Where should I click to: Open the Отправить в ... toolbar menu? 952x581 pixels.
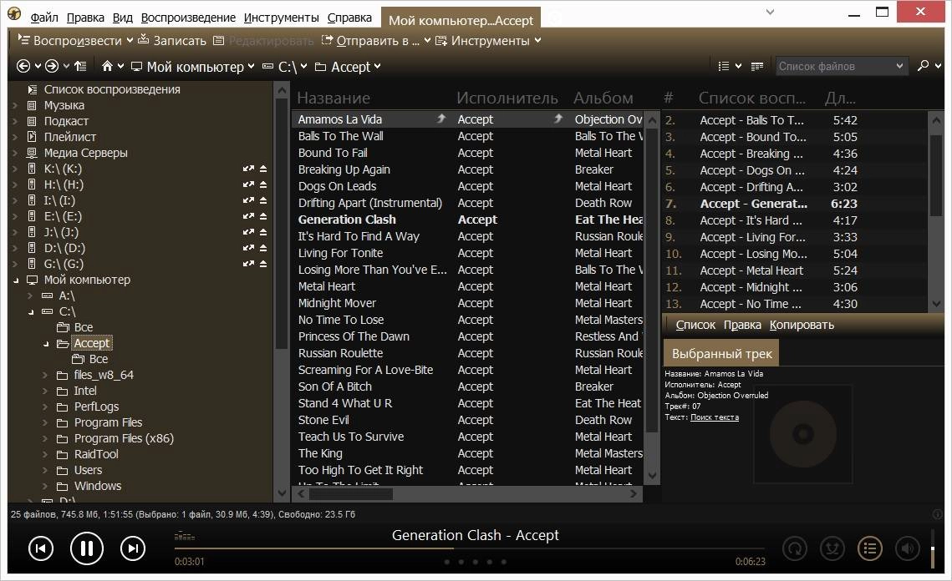pos(376,41)
